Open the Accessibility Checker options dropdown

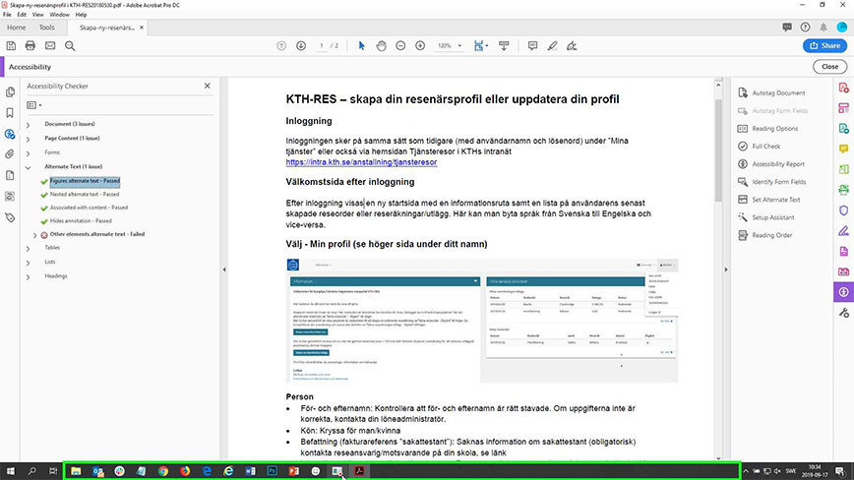tap(34, 104)
